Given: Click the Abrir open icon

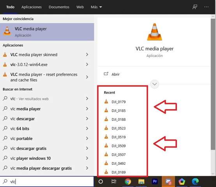Looking at the screenshot, I should click(106, 74).
